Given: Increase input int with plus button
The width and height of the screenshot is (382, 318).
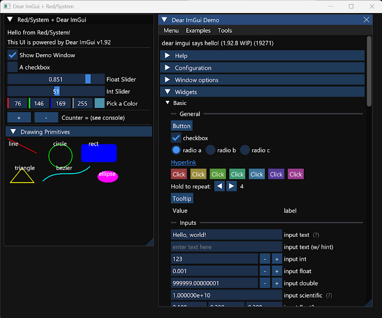Looking at the screenshot, I should pos(277,259).
